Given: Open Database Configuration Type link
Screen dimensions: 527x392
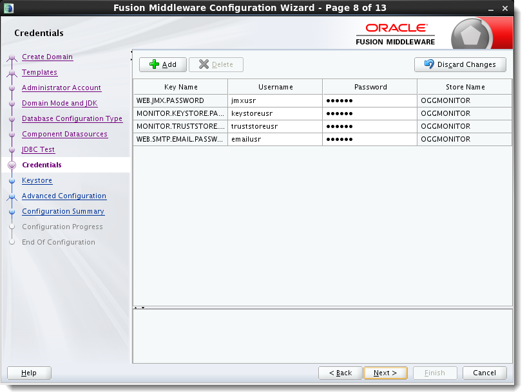Looking at the screenshot, I should (72, 118).
